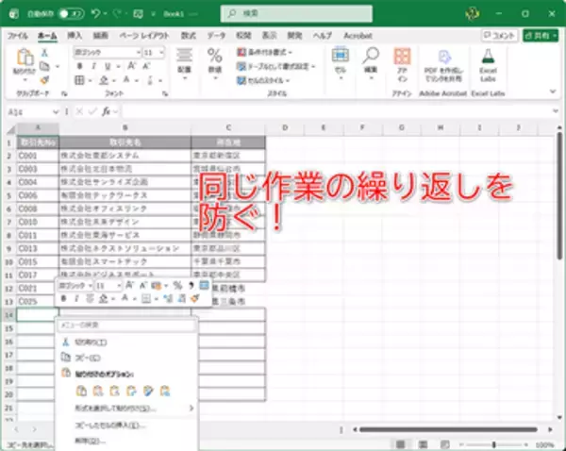This screenshot has height=451, width=566.
Task: Open the File (ファイル) tab
Action: (x=18, y=36)
